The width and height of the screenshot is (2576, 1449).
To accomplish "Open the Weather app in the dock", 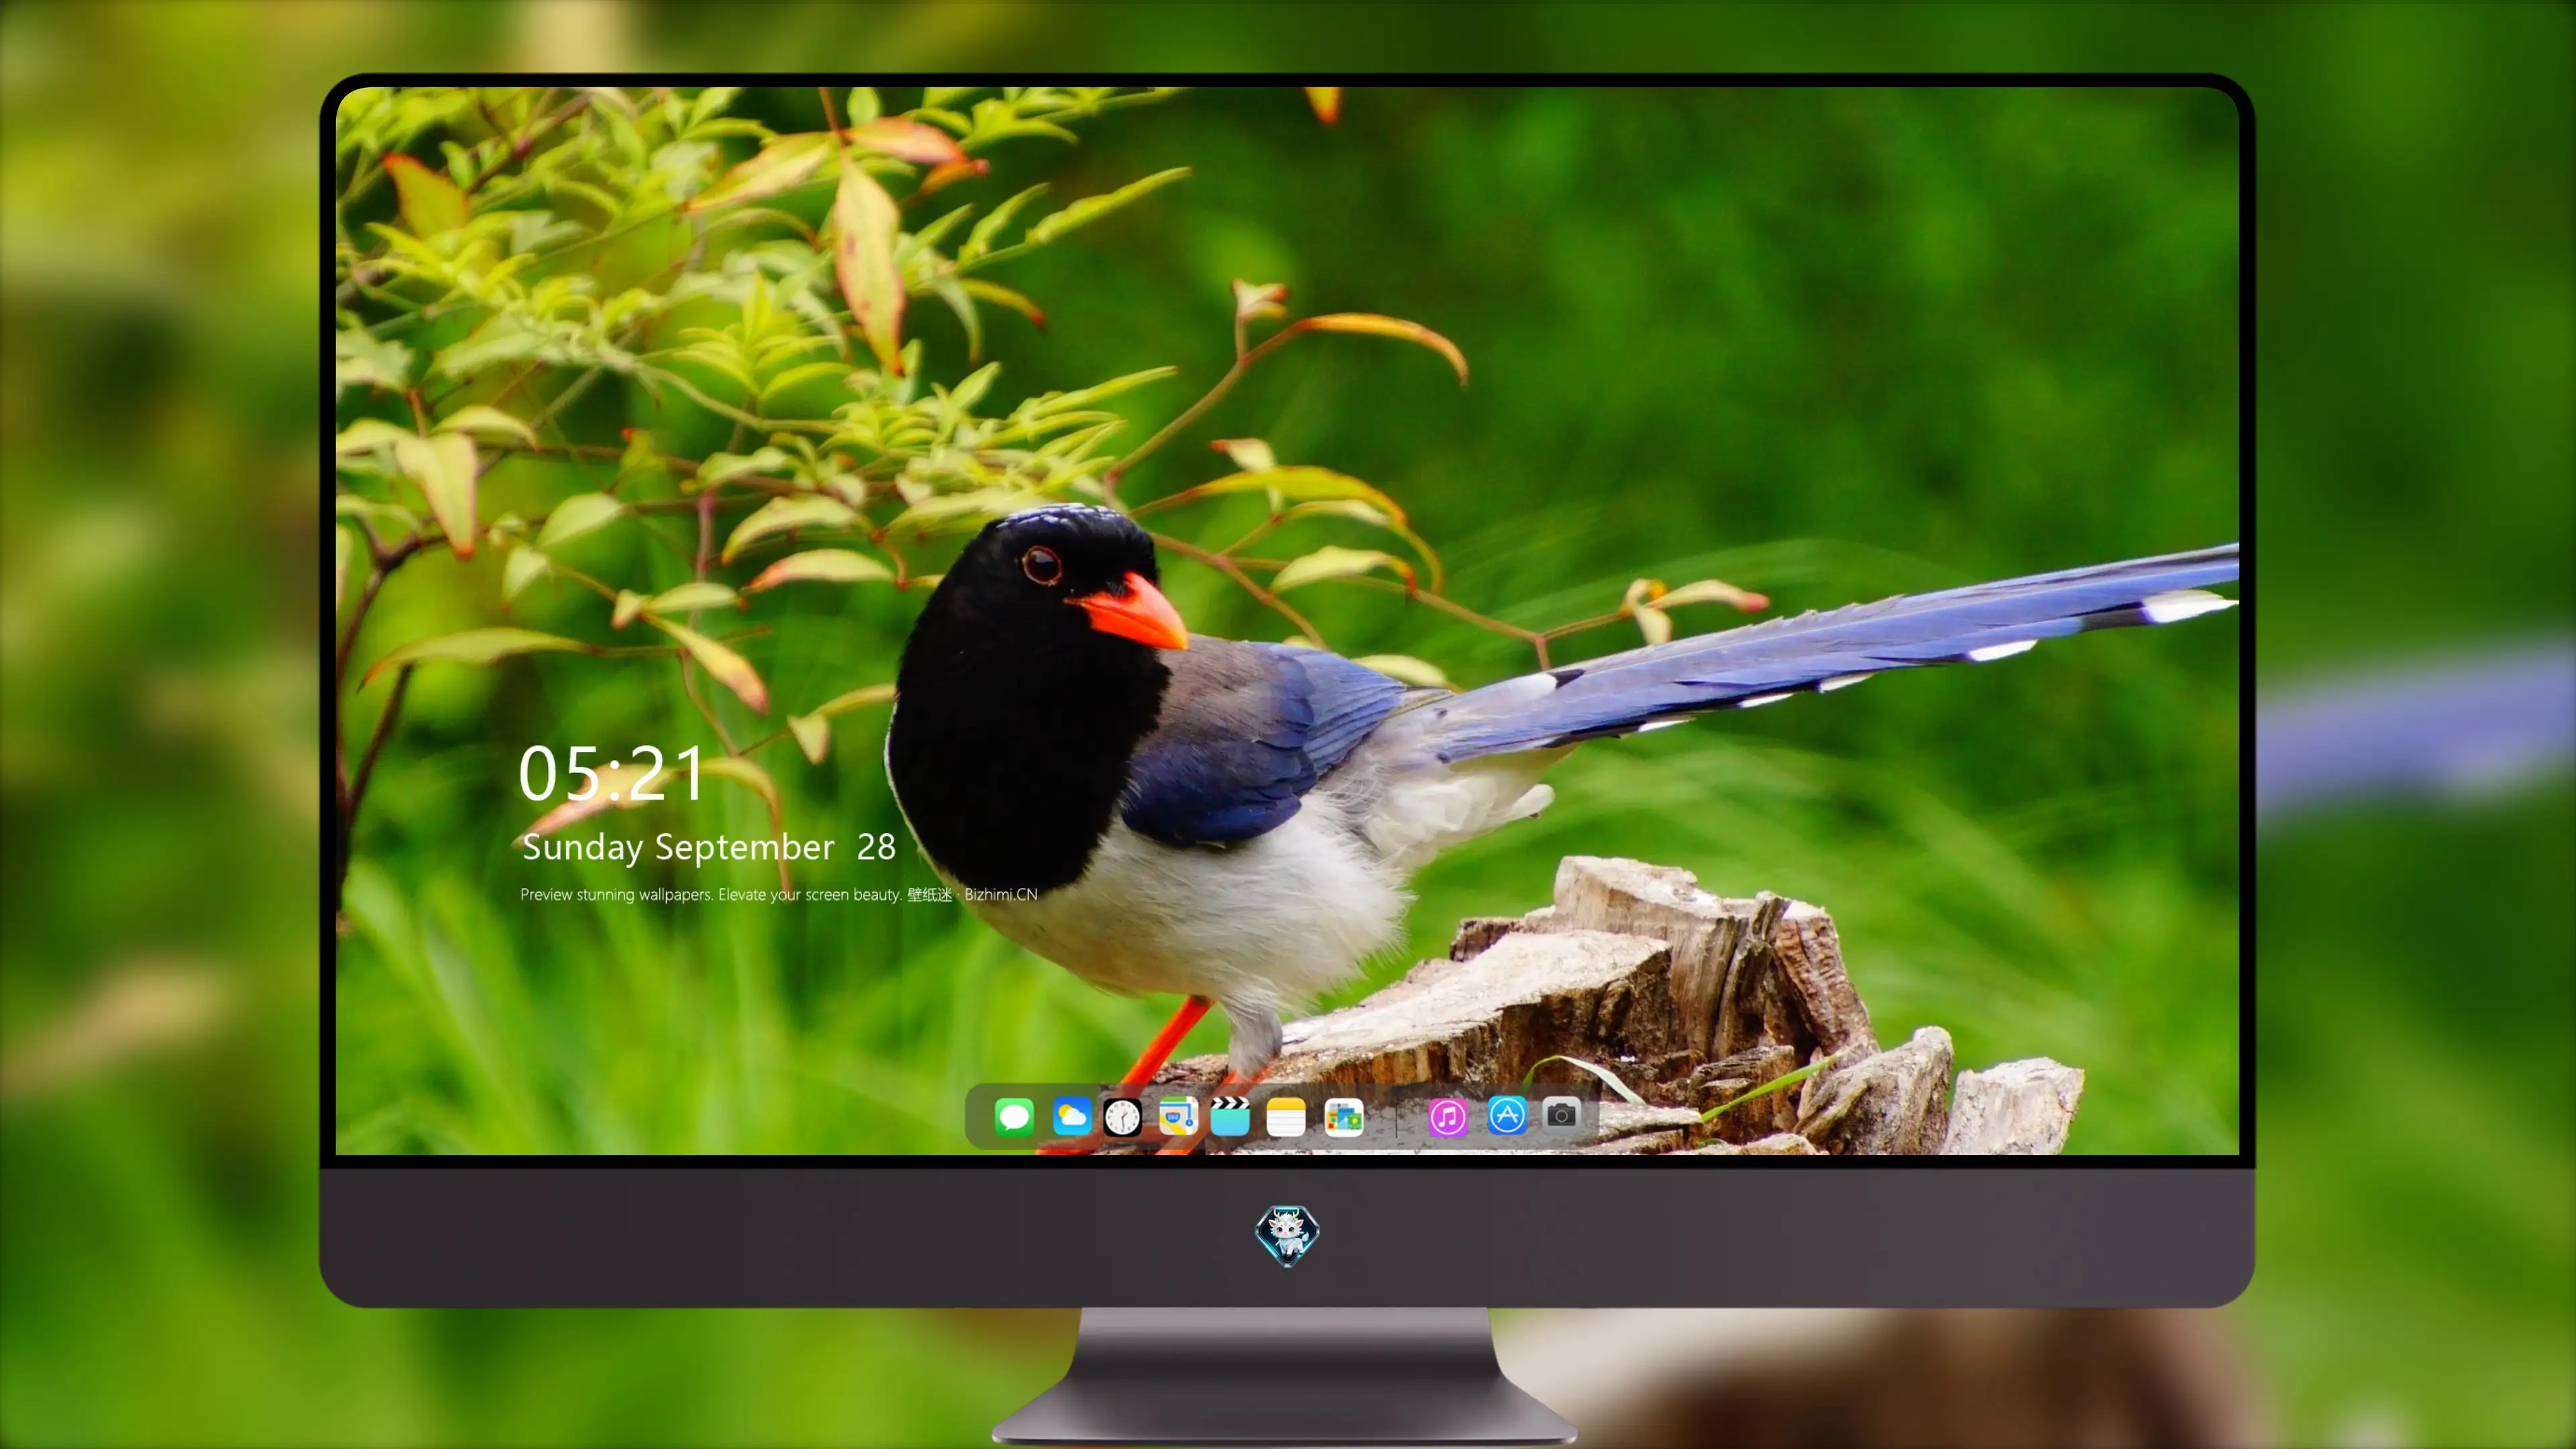I will click(1071, 1116).
